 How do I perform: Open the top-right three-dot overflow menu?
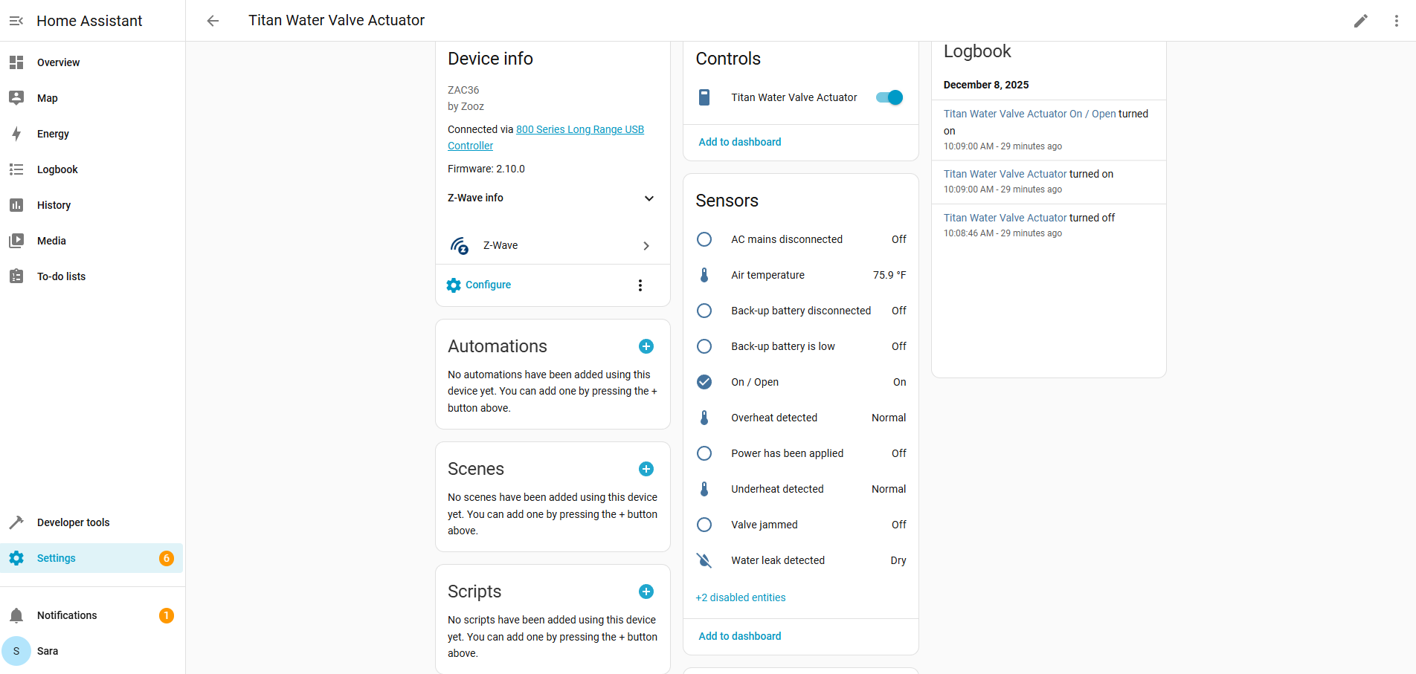[1396, 21]
